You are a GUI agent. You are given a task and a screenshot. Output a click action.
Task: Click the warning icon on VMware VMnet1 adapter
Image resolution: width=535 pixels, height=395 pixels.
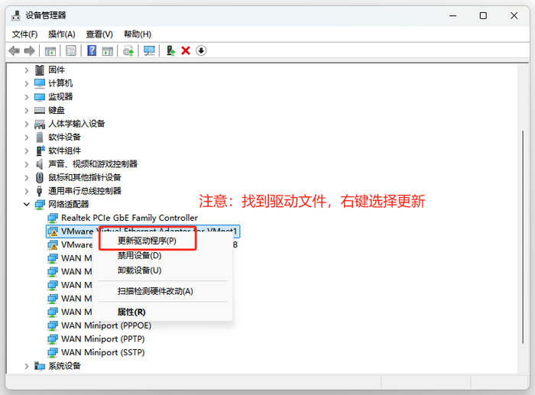[x=53, y=231]
